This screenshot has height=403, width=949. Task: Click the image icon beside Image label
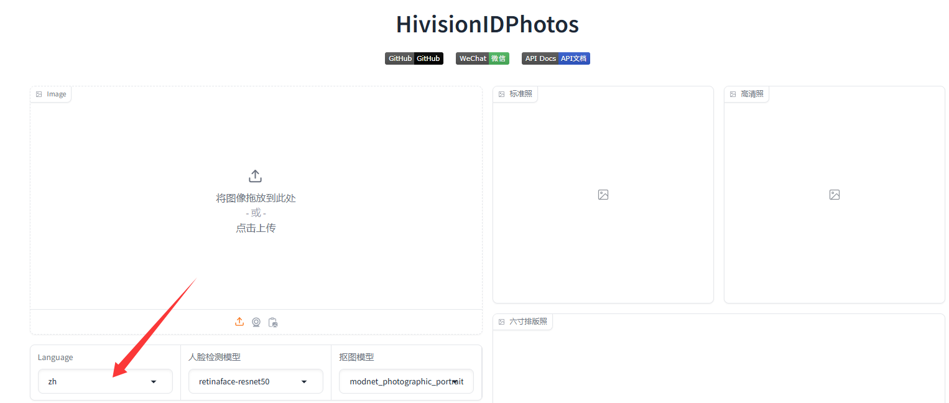click(39, 94)
